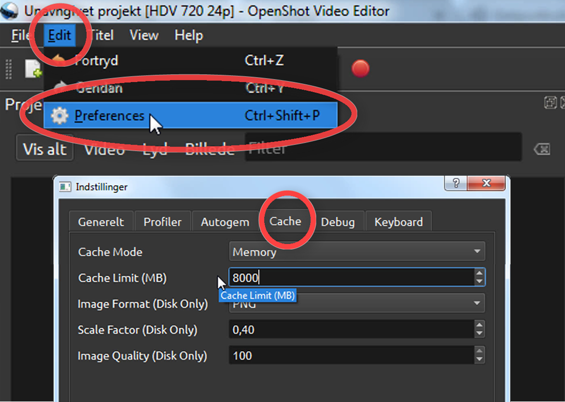Click the Indstillinger dialog window icon
565x402 pixels.
(x=65, y=187)
